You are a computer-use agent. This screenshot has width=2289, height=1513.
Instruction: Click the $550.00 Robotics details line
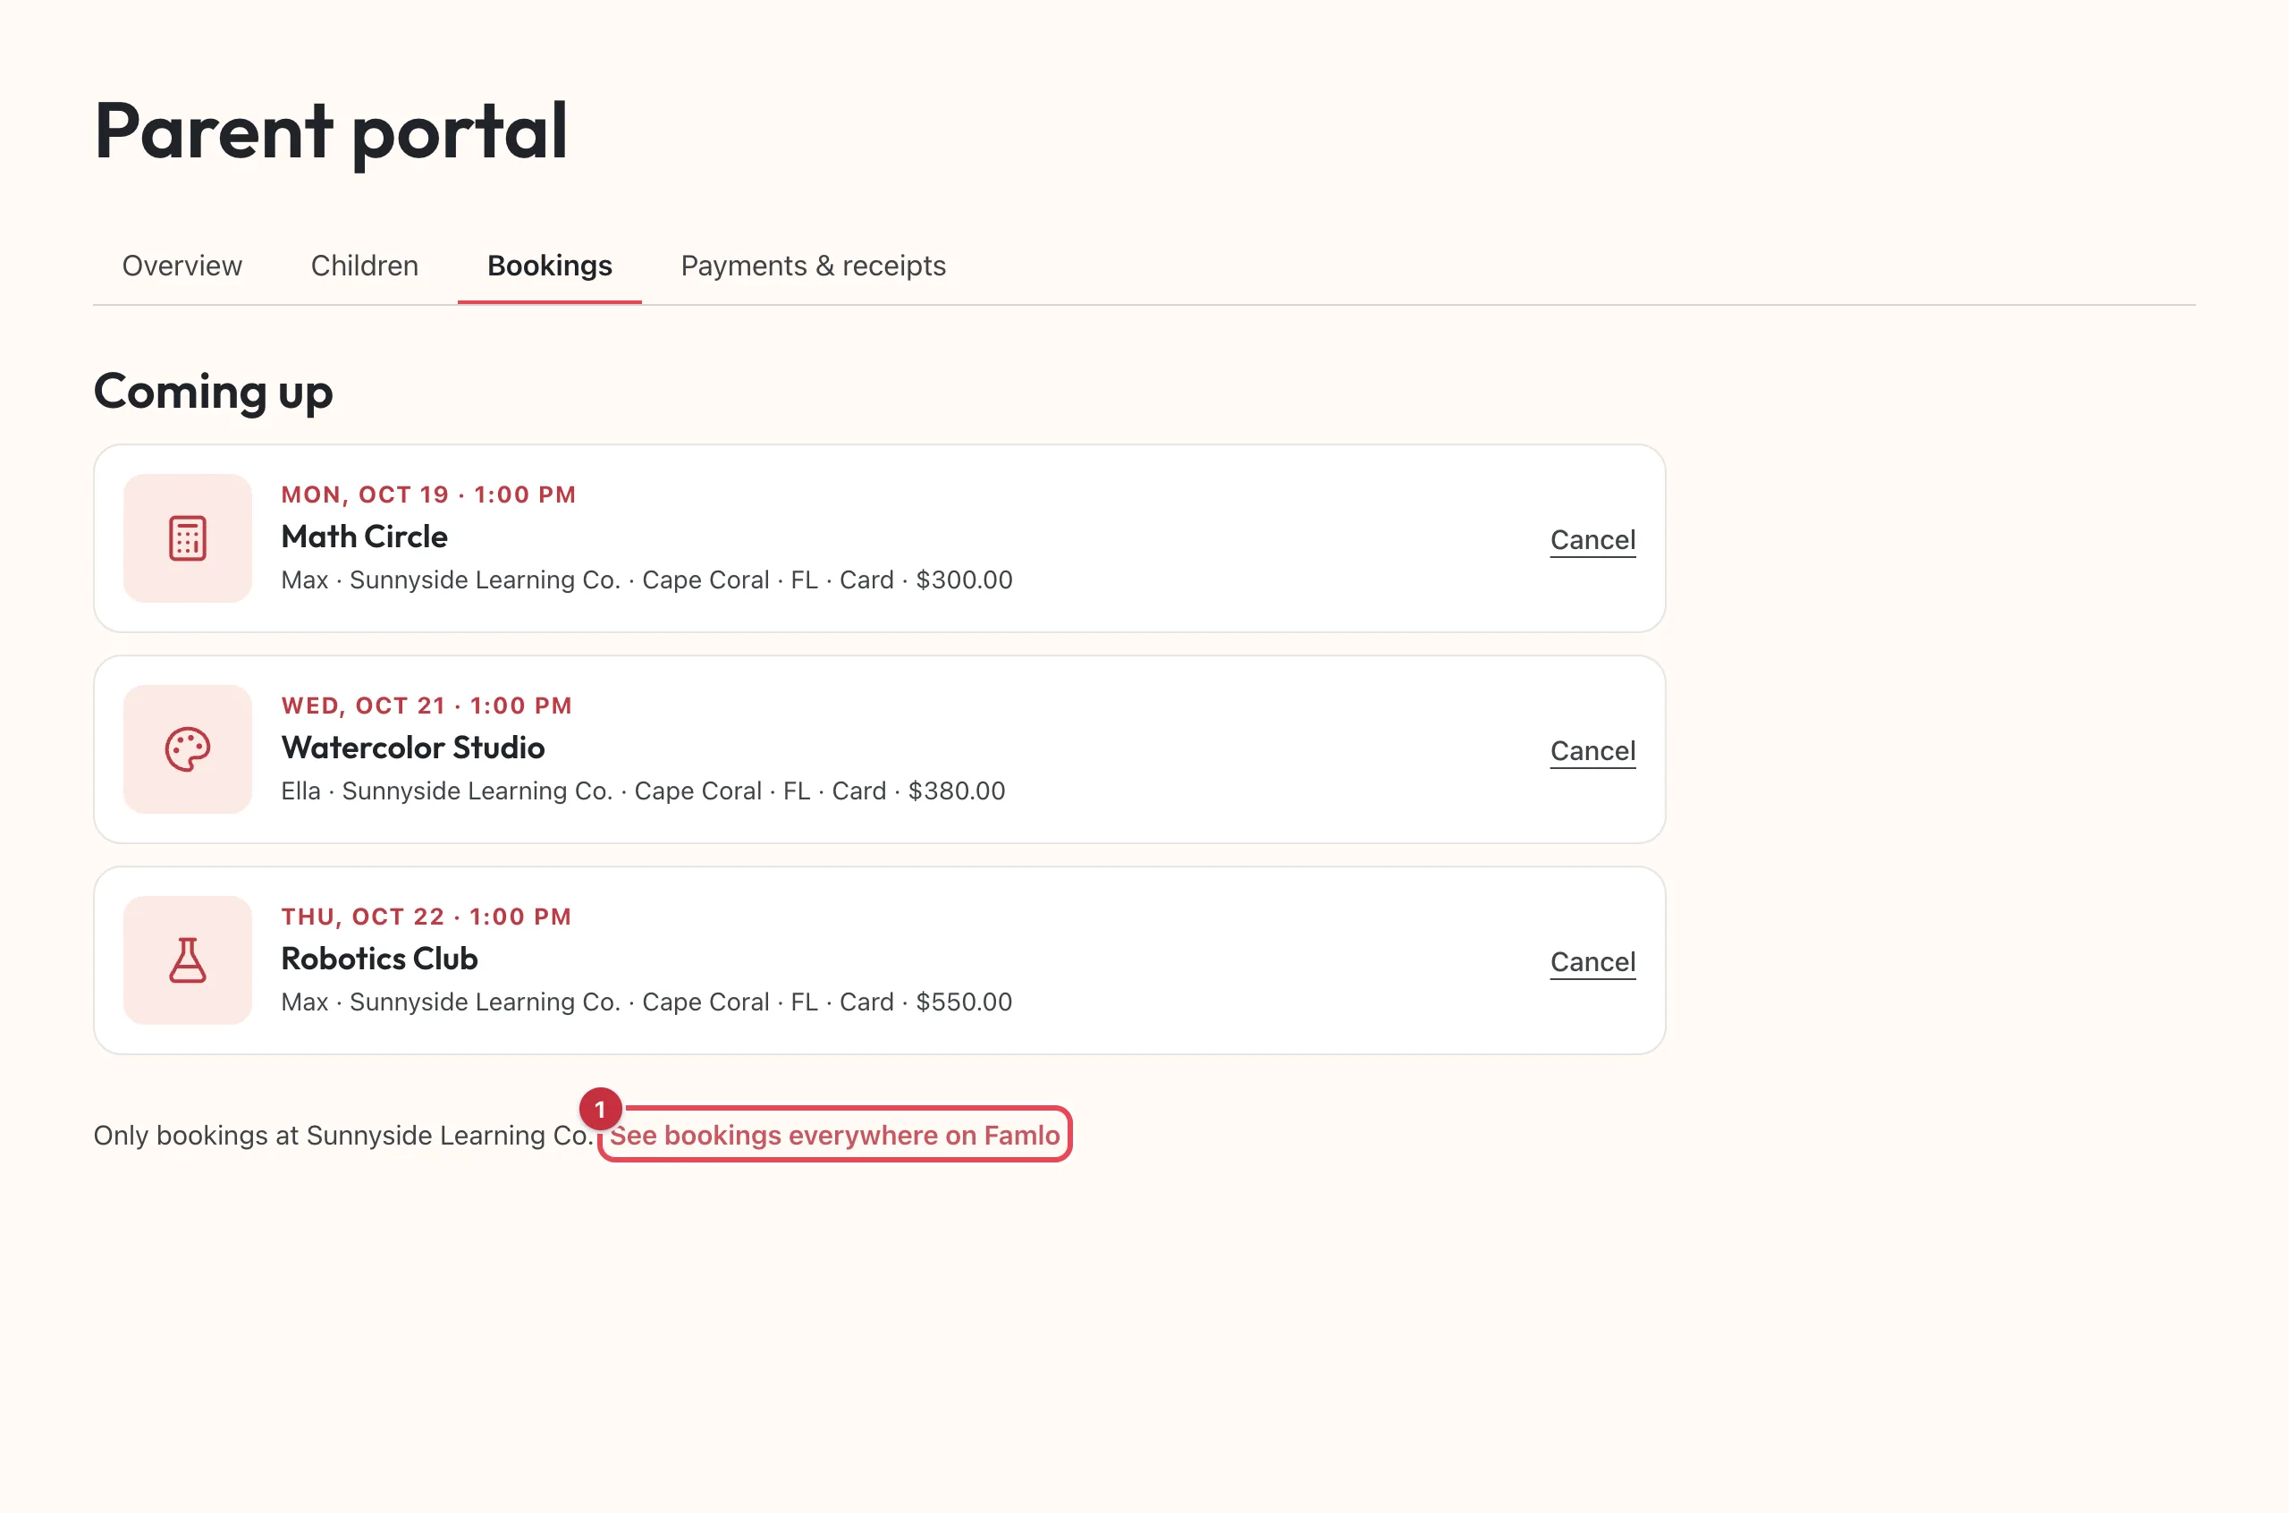(647, 1002)
